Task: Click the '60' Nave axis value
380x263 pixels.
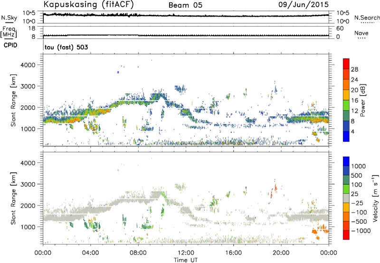Action: pos(340,28)
